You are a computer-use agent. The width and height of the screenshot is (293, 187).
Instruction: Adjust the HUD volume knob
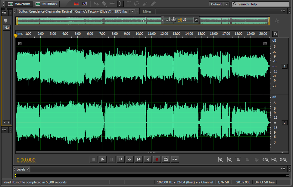(173, 19)
